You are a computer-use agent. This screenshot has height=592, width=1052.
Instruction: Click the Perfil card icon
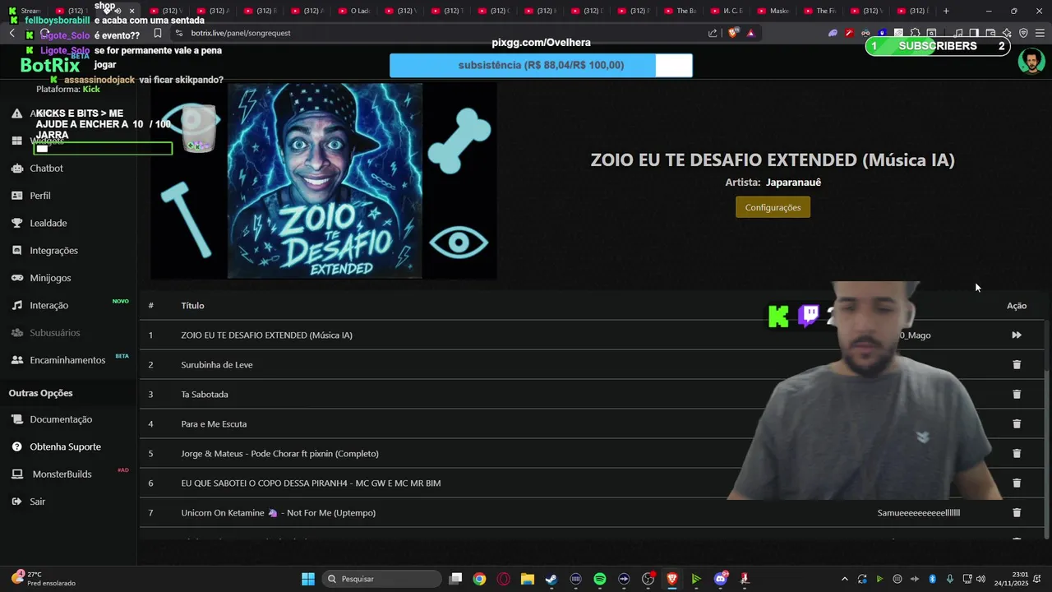point(16,196)
